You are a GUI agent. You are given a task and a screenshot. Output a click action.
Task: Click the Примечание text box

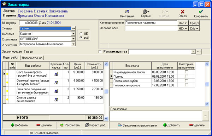(156, 116)
